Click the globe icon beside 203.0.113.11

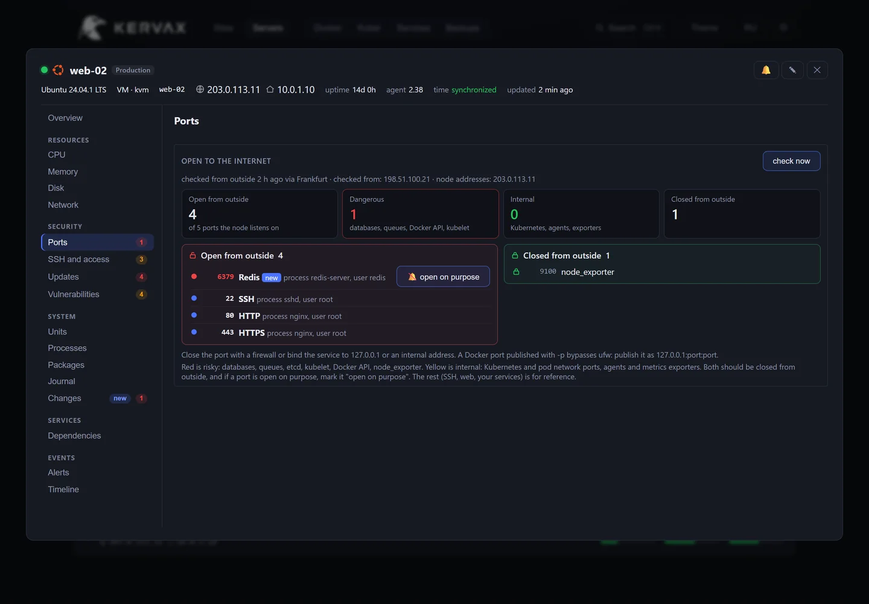(200, 89)
